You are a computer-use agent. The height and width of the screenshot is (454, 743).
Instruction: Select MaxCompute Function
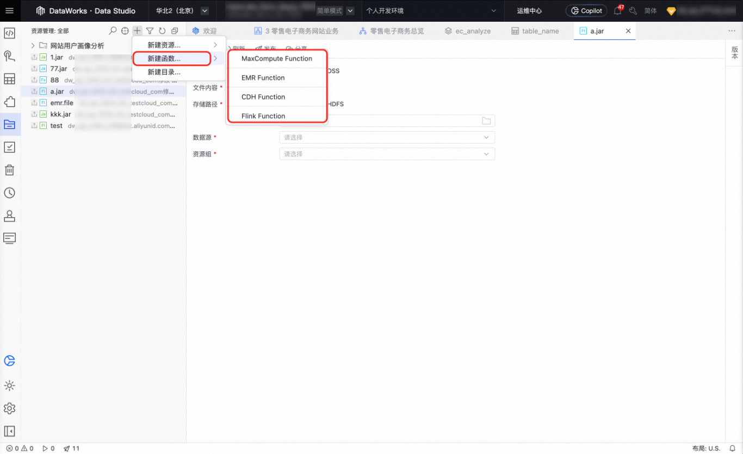pyautogui.click(x=277, y=59)
